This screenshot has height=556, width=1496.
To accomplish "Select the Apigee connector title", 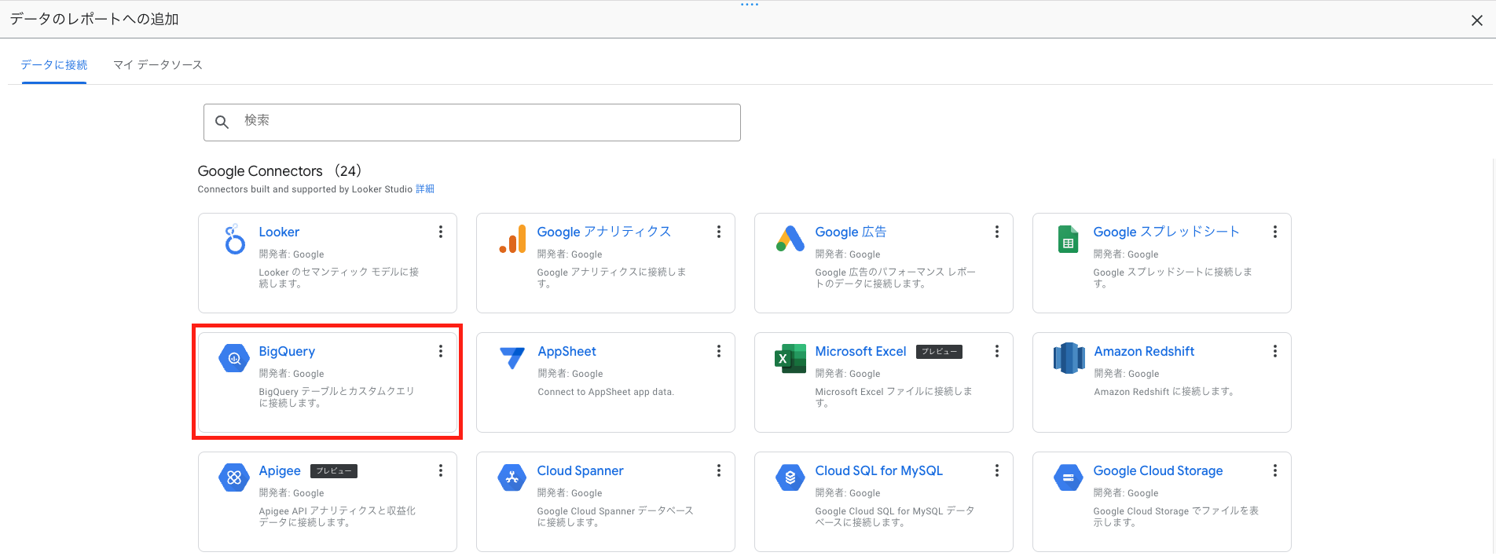I will pos(280,470).
